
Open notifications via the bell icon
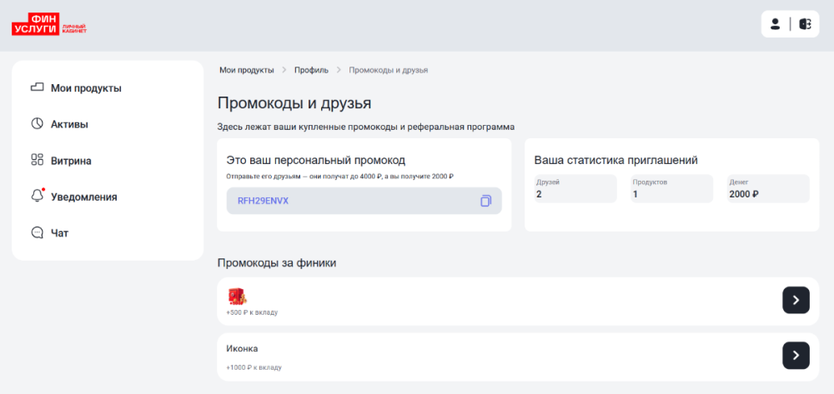37,197
